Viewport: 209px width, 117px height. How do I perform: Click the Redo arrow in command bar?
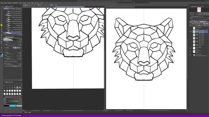click(x=32, y=5)
